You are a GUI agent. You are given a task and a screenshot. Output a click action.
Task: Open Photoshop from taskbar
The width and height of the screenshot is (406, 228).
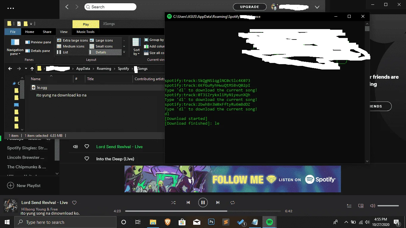coord(211,222)
